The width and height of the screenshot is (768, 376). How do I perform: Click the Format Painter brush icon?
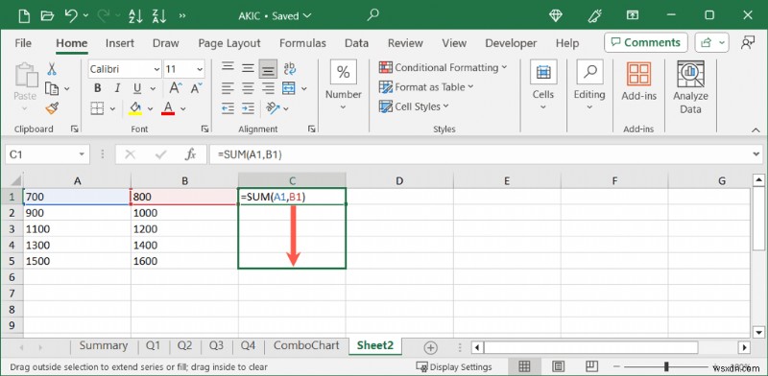tap(52, 108)
